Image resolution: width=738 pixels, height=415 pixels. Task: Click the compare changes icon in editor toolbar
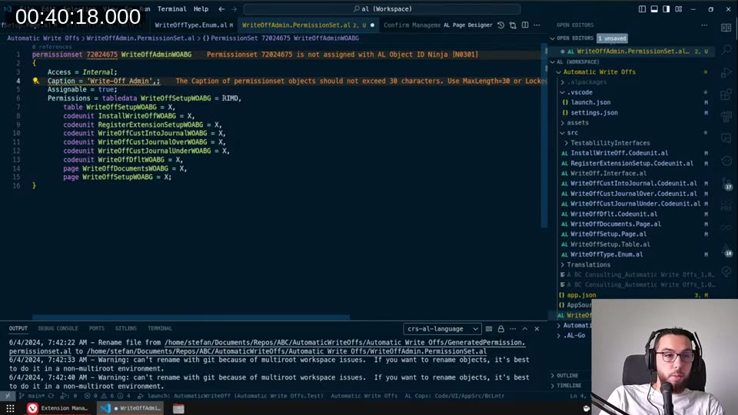click(512, 25)
